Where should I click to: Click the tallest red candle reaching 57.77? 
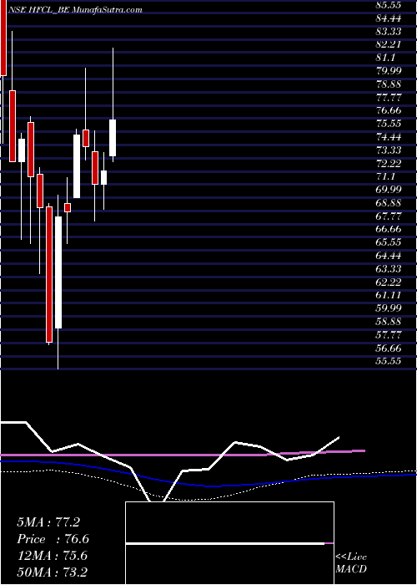click(49, 275)
